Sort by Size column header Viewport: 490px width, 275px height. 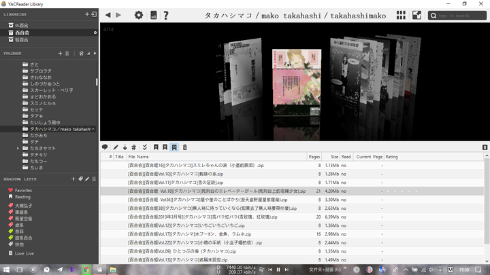pos(331,157)
